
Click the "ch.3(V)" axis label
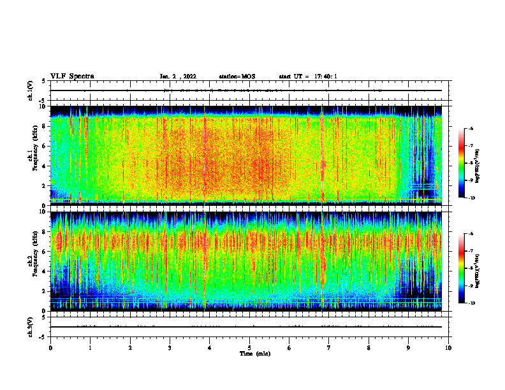pos(31,327)
